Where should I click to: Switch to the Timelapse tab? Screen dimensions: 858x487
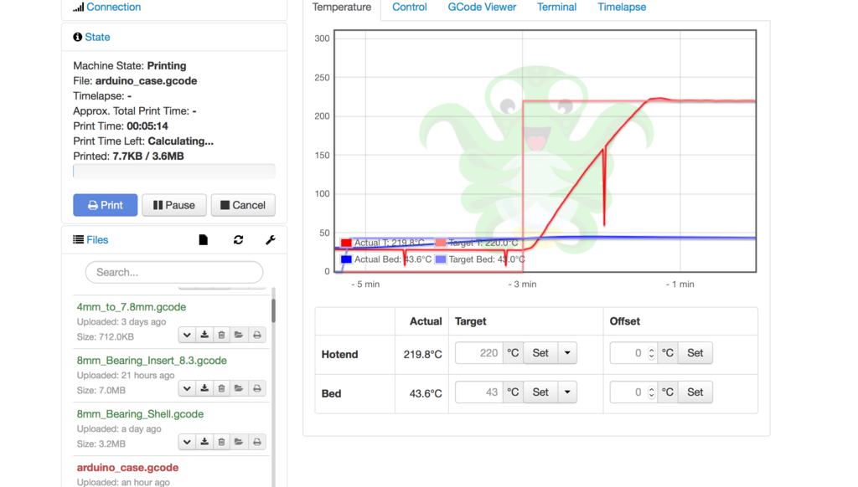621,7
